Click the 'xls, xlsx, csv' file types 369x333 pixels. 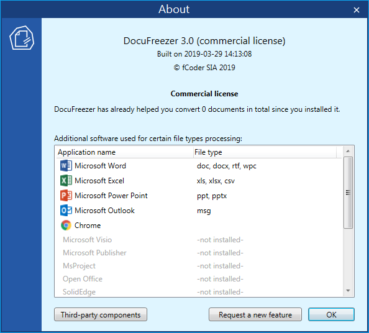click(x=216, y=181)
